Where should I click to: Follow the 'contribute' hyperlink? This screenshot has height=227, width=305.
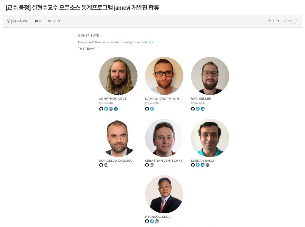147,42
